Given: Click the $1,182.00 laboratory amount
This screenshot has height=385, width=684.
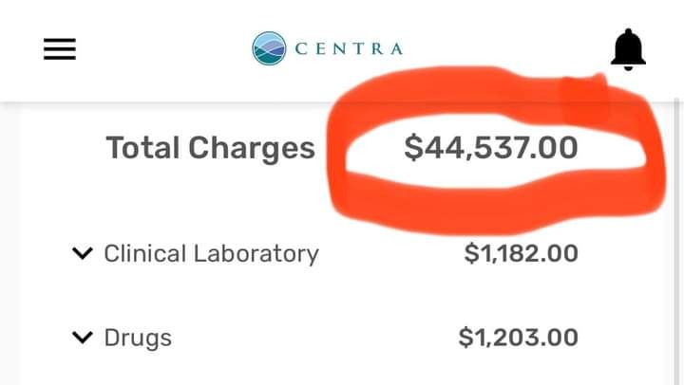Looking at the screenshot, I should (x=521, y=254).
